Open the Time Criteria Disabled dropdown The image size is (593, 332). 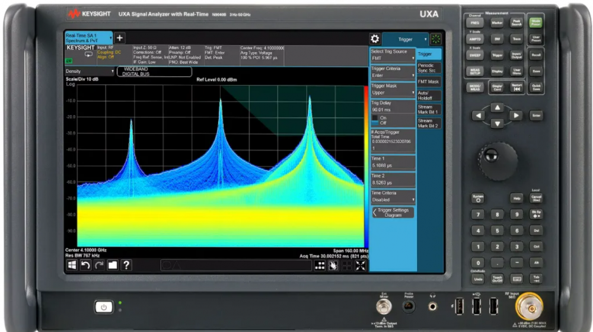[x=393, y=197]
